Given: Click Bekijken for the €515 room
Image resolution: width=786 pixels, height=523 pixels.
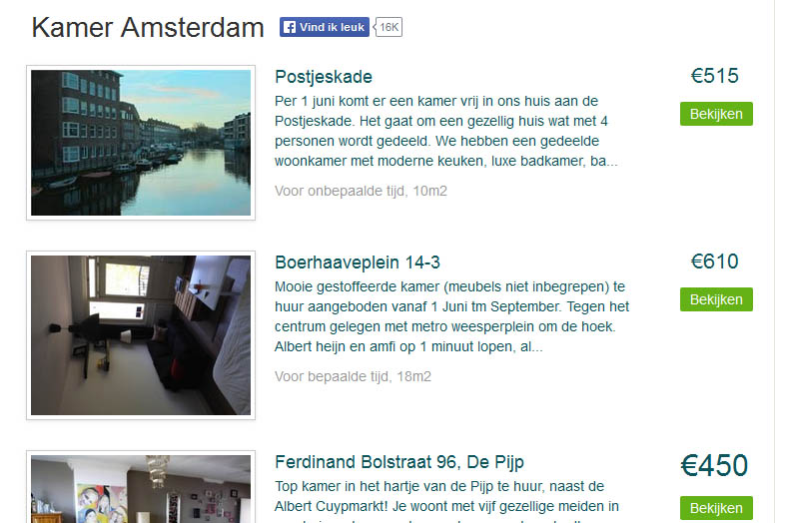Looking at the screenshot, I should 716,114.
